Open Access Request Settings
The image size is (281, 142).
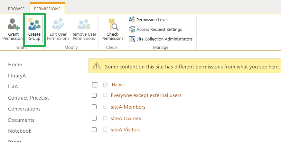pyautogui.click(x=159, y=30)
